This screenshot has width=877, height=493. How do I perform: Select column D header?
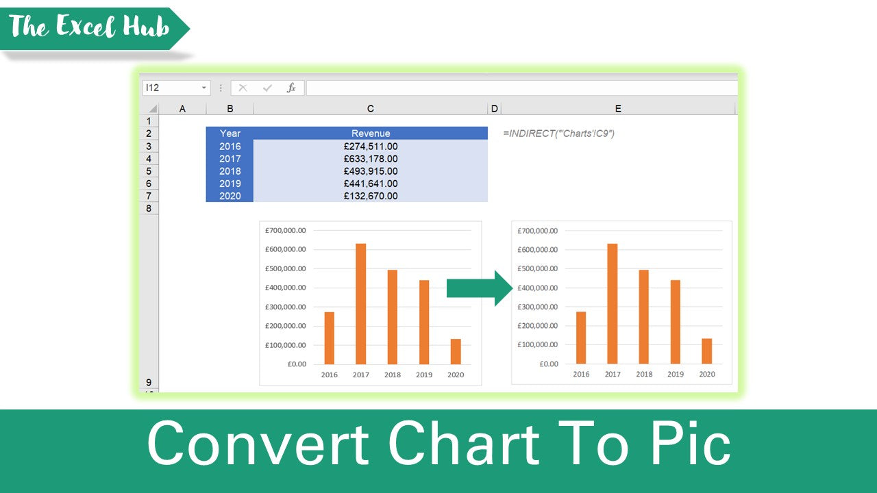click(495, 109)
